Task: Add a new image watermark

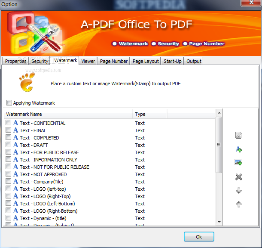Action: [238, 162]
